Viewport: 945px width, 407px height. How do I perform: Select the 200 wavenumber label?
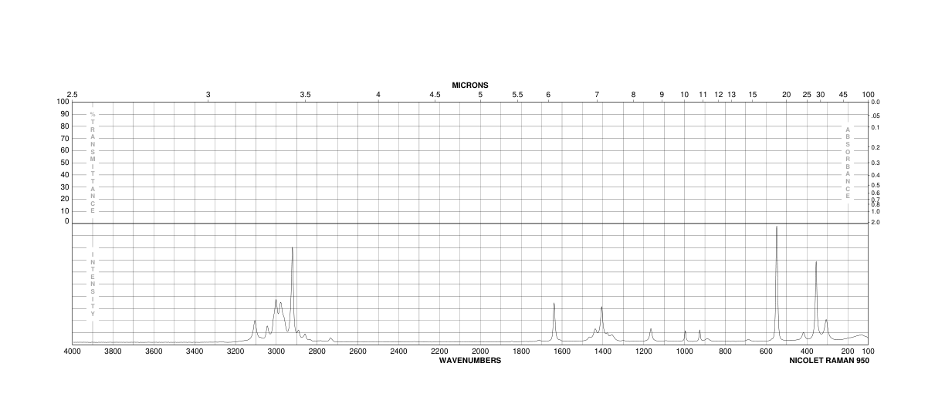848,352
